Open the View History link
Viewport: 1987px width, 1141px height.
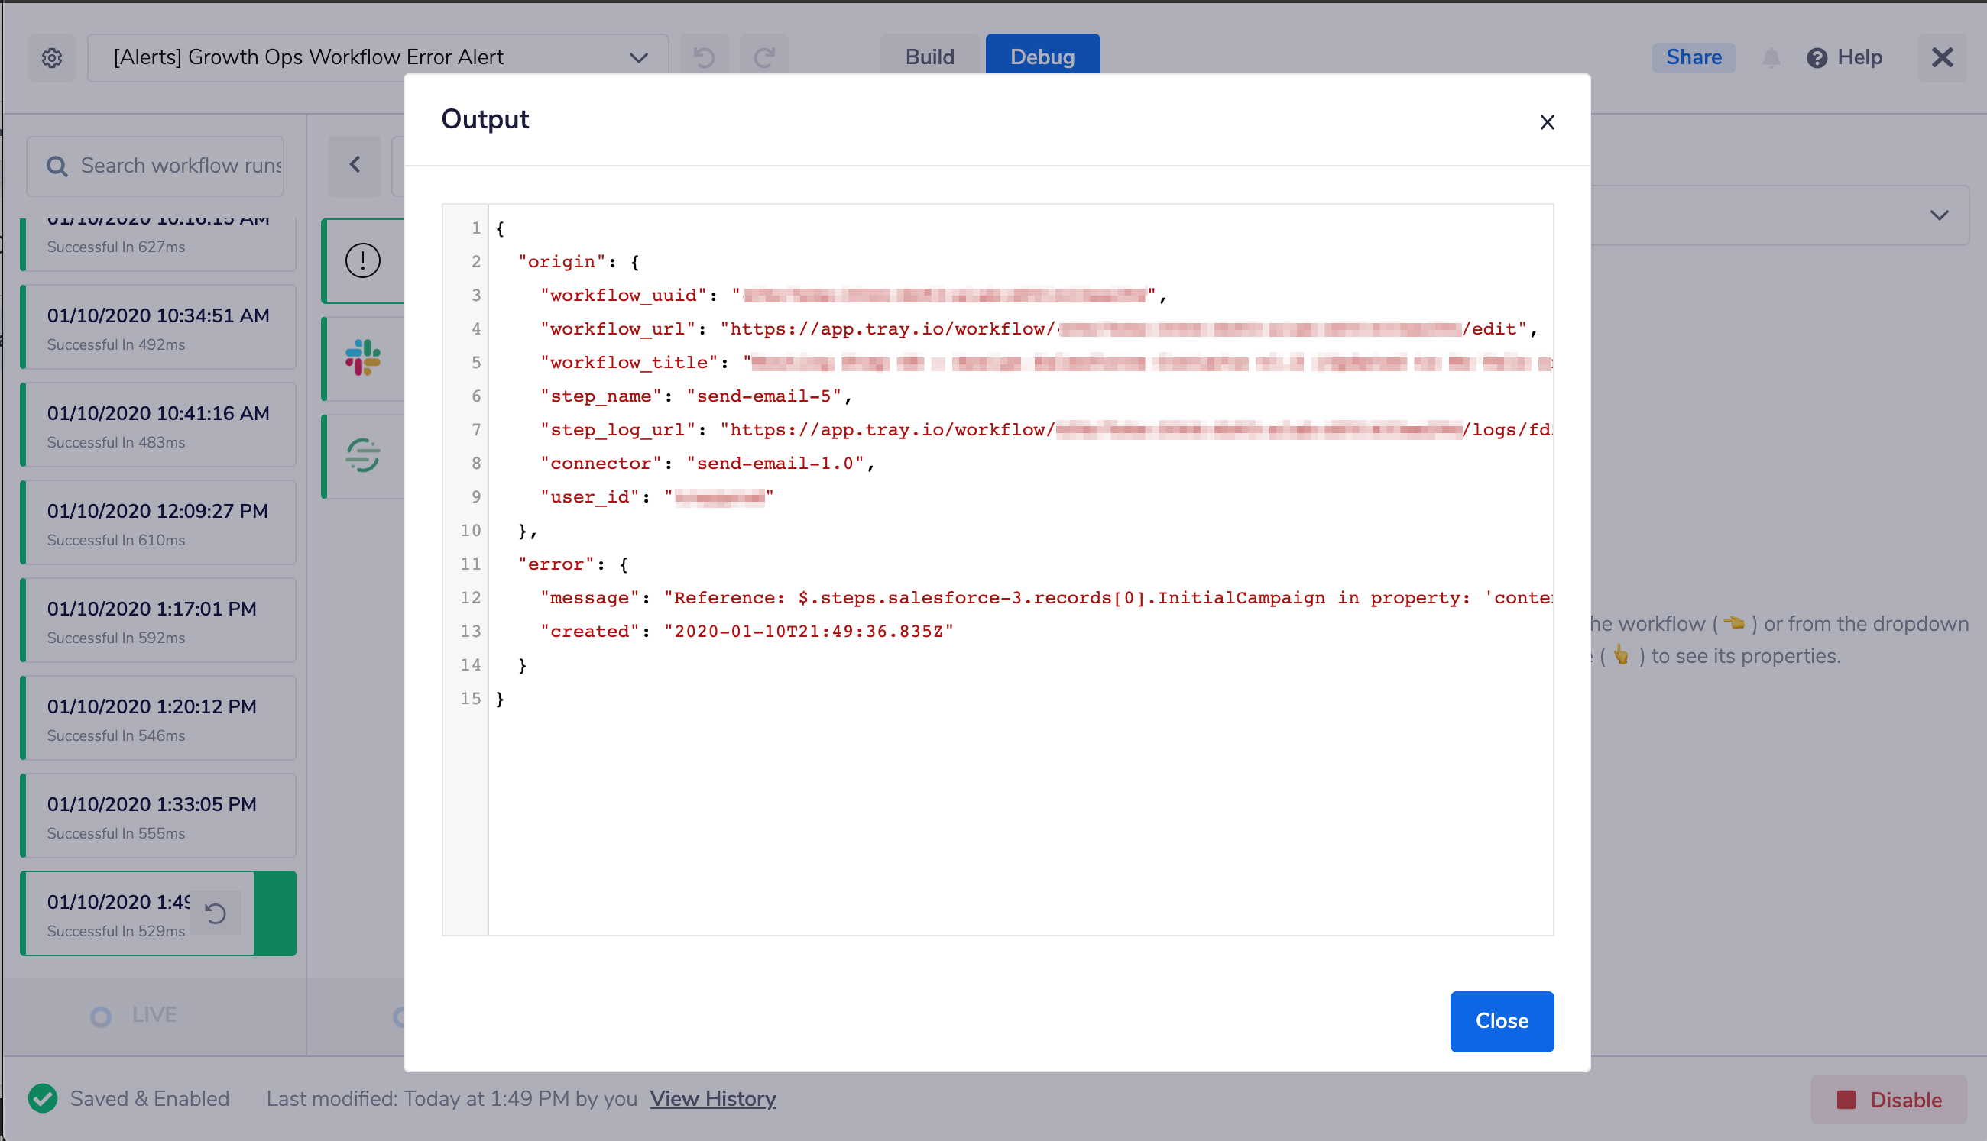[712, 1099]
